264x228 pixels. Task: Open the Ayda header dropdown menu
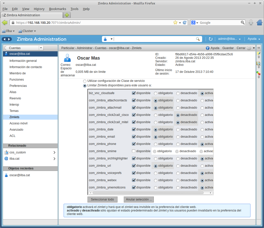pyautogui.click(x=254, y=39)
